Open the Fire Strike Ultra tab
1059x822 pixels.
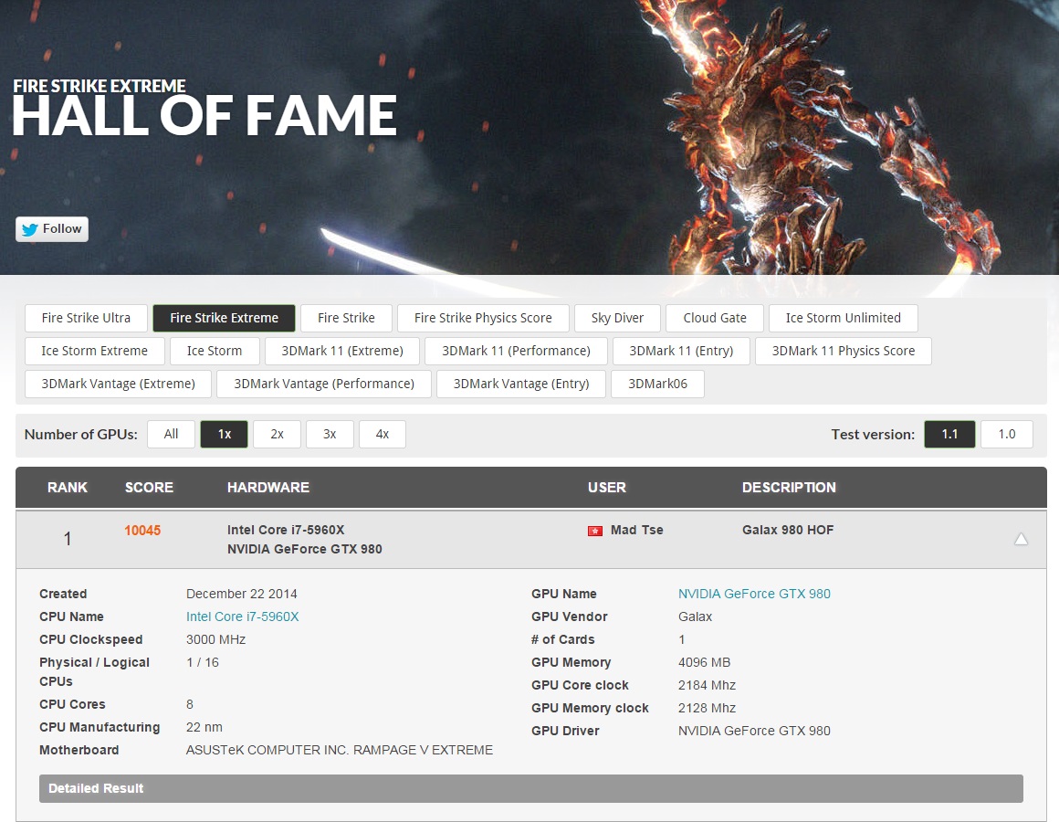point(86,318)
